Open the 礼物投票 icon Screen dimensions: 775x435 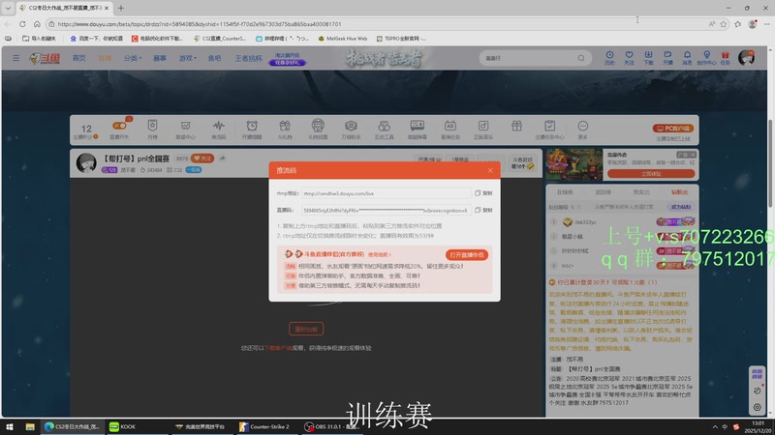pos(318,130)
